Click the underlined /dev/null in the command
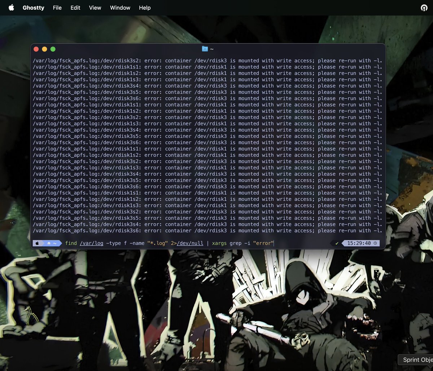Screen dimensions: 433x371 tap(190, 243)
